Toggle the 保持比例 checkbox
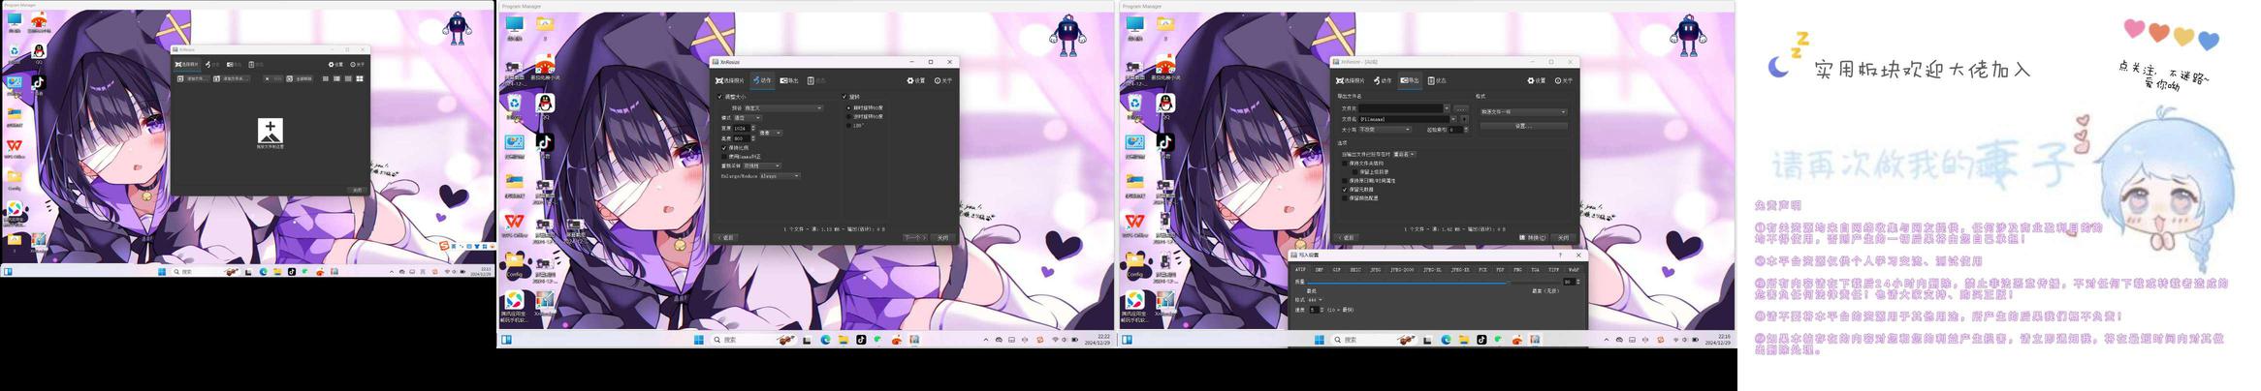2261x391 pixels. (x=724, y=148)
